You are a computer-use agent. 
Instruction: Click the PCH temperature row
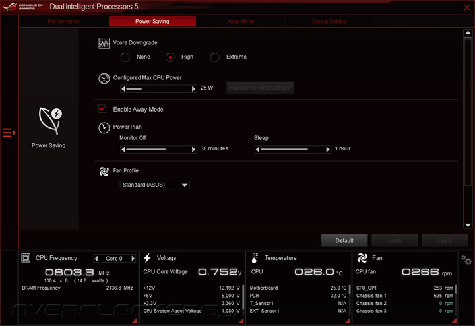298,296
